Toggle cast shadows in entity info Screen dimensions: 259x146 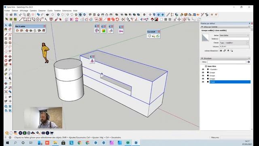click(232, 51)
